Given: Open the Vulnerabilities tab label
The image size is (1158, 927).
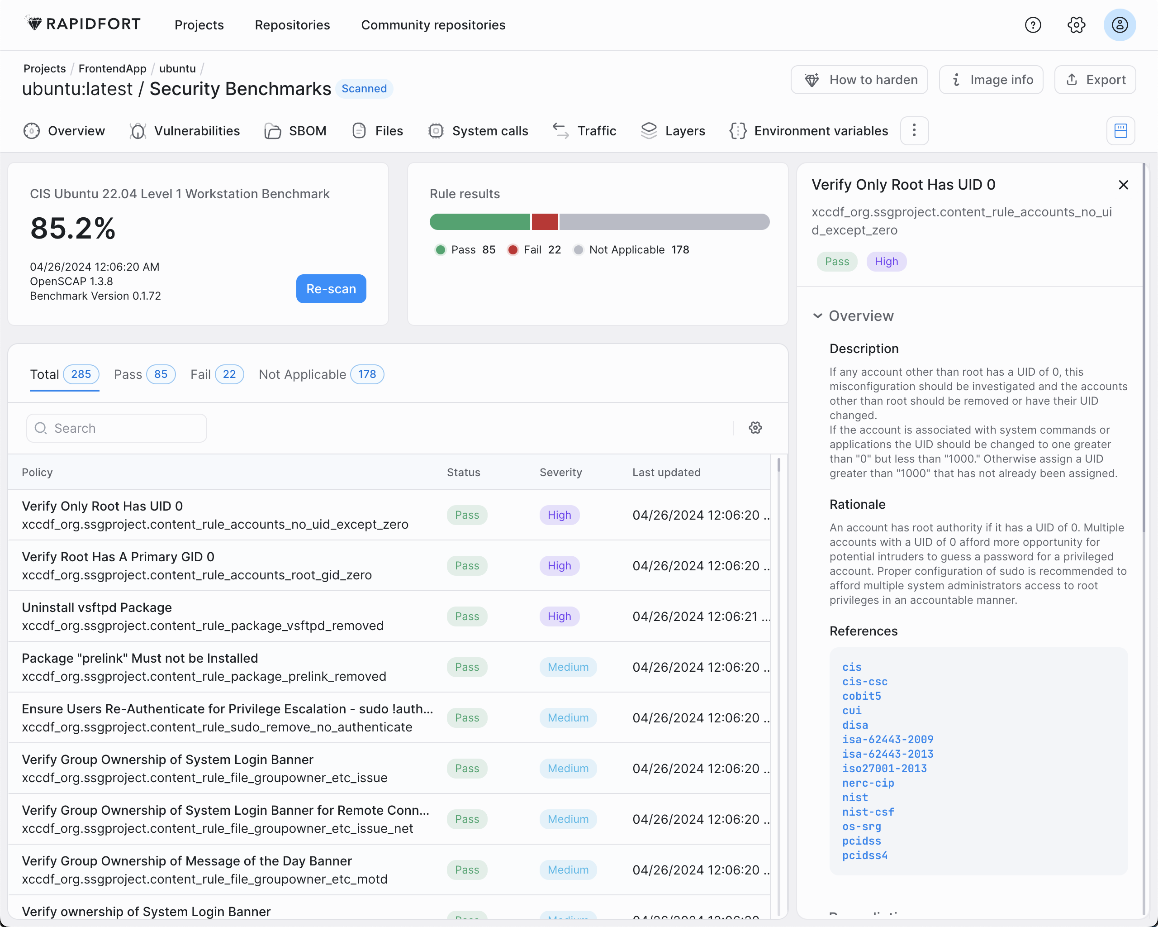Looking at the screenshot, I should [197, 131].
